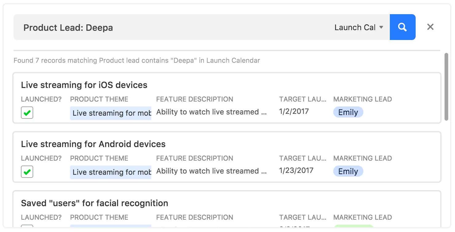Viewport: 455px width, 232px height.
Task: Open the Launch Cal table dropdown
Action: (x=359, y=27)
